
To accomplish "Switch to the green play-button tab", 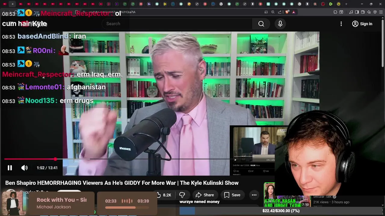I will tap(331, 4).
